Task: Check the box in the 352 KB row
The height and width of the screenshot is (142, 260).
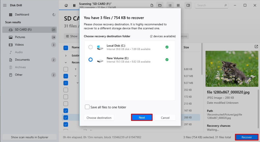Action: [x=66, y=90]
